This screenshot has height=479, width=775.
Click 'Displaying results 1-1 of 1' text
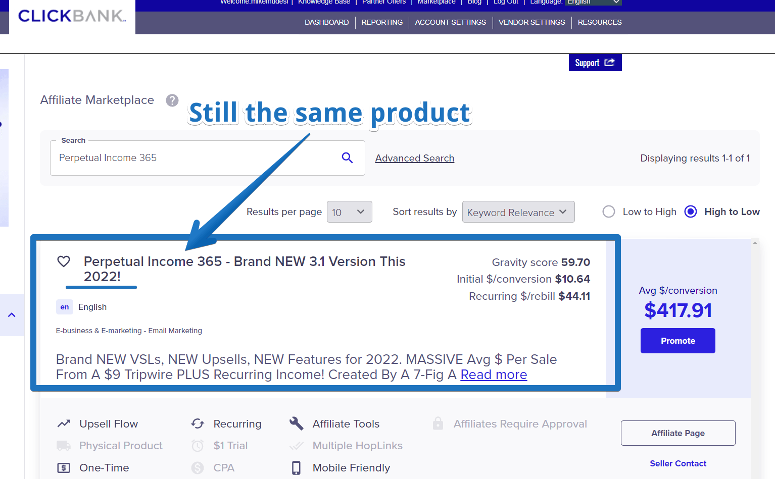(695, 158)
